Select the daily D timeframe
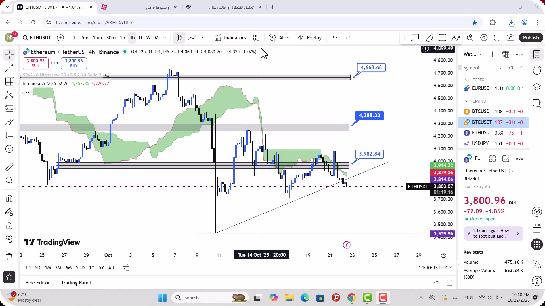Image resolution: width=545 pixels, height=306 pixels. coord(141,38)
